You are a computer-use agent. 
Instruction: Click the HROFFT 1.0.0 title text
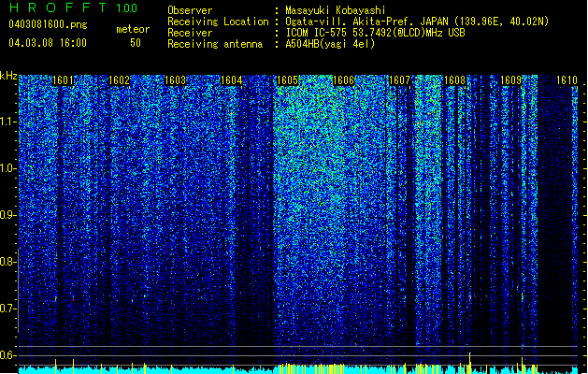[73, 7]
